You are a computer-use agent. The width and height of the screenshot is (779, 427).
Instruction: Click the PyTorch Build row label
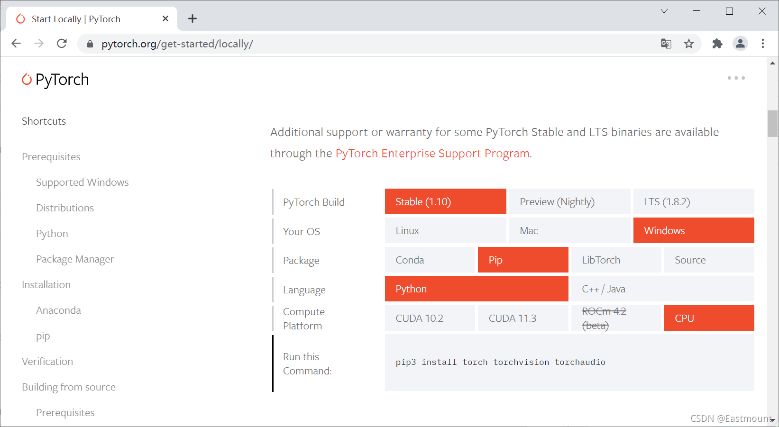point(314,202)
